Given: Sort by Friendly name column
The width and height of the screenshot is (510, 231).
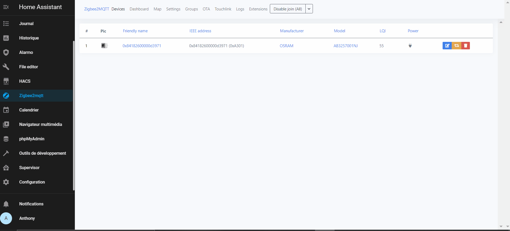Looking at the screenshot, I should click(x=135, y=31).
